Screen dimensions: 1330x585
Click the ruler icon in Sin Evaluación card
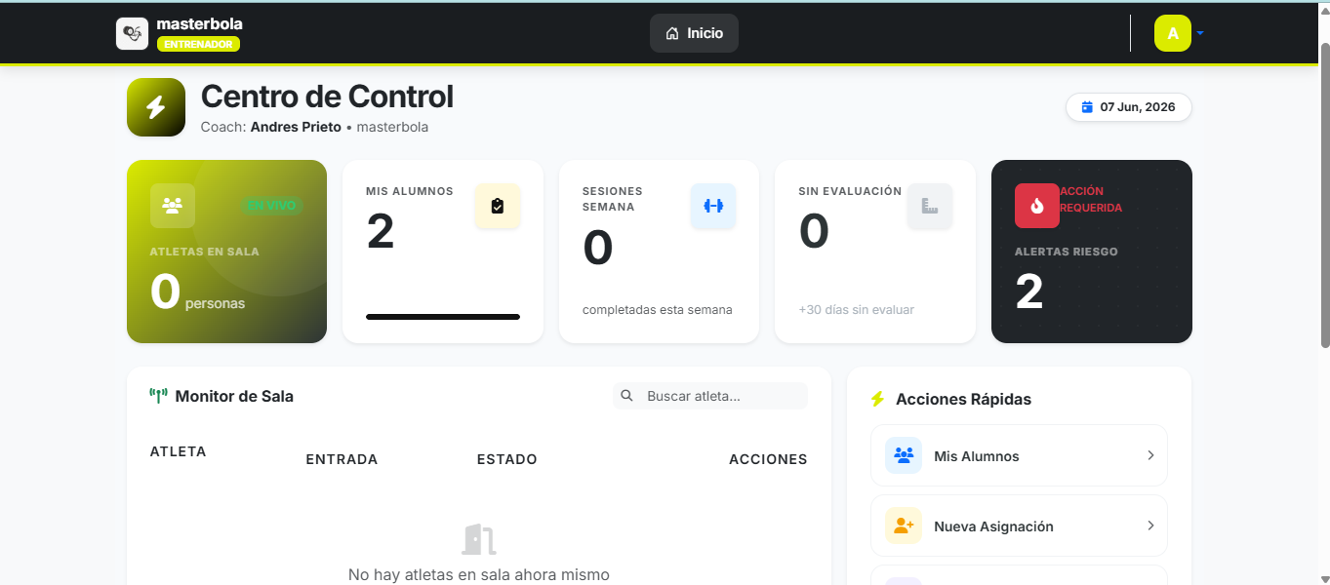click(x=929, y=206)
